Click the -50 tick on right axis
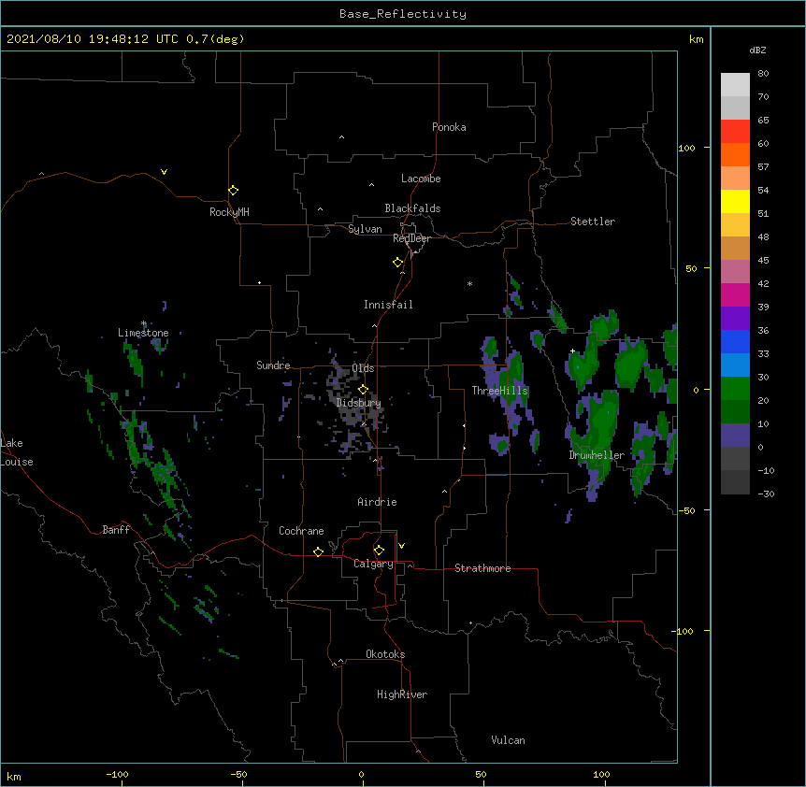The height and width of the screenshot is (787, 806). coord(686,510)
